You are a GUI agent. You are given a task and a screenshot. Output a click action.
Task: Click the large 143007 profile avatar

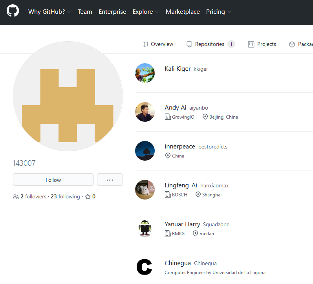coord(68,96)
